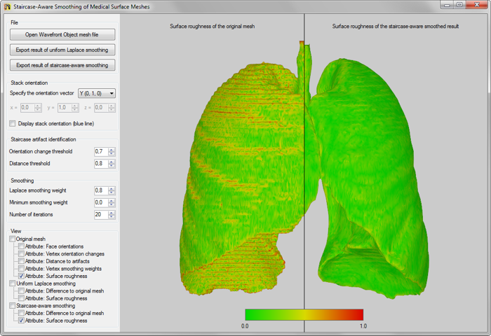Export result of staircase-aware smoothing
491x336 pixels.
62,65
